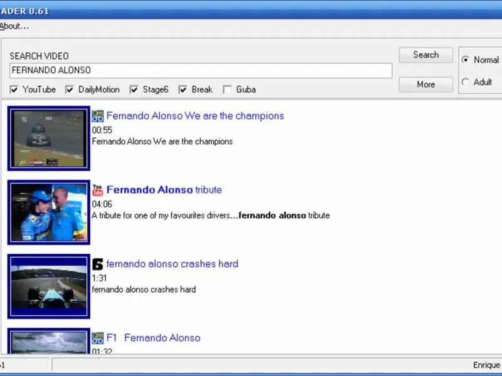Enable the Guba checkbox
502x376 pixels.
pos(227,90)
